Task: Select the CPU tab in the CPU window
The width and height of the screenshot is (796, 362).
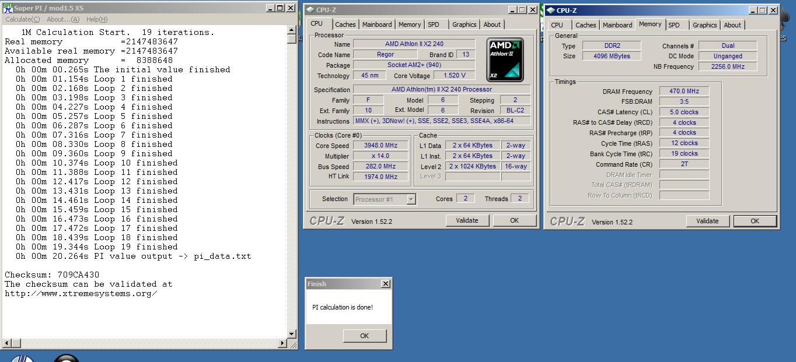Action: pos(317,24)
